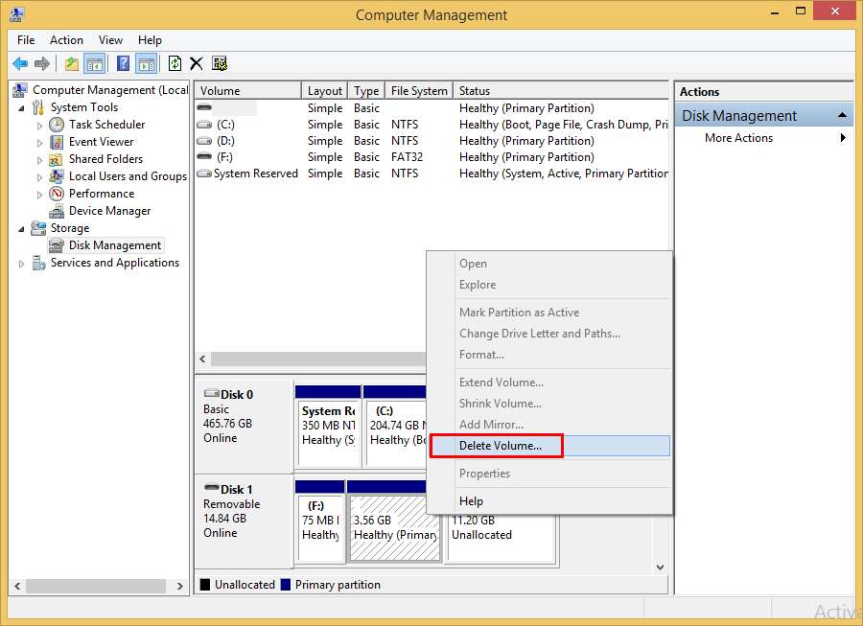Click the black X Delete toolbar icon
The image size is (863, 626).
coord(197,64)
